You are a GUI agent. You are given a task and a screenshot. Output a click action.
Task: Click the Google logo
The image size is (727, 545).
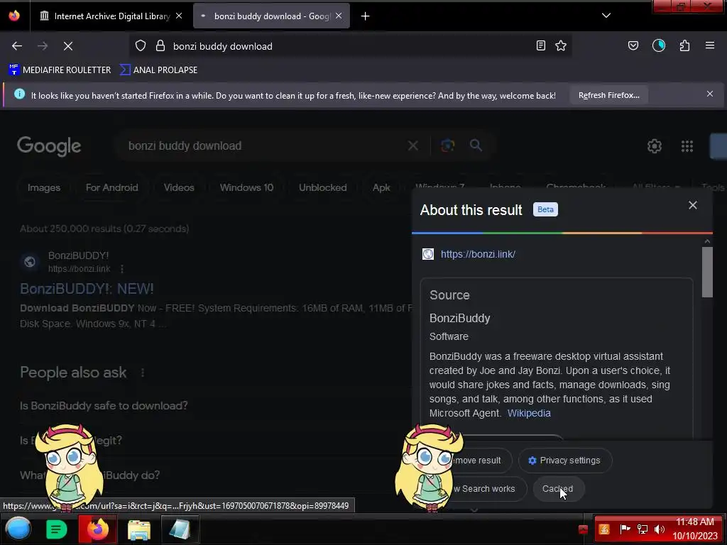pyautogui.click(x=49, y=146)
